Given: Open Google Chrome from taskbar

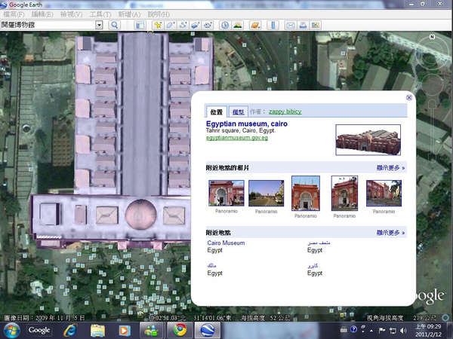Looking at the screenshot, I should coord(180,331).
